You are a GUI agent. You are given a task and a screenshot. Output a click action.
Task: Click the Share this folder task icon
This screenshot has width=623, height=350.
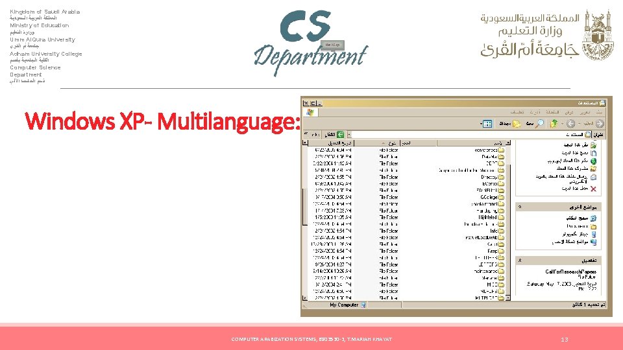[x=593, y=169]
